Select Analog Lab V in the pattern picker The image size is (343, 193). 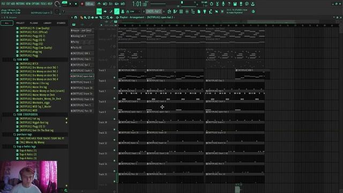click(82, 36)
